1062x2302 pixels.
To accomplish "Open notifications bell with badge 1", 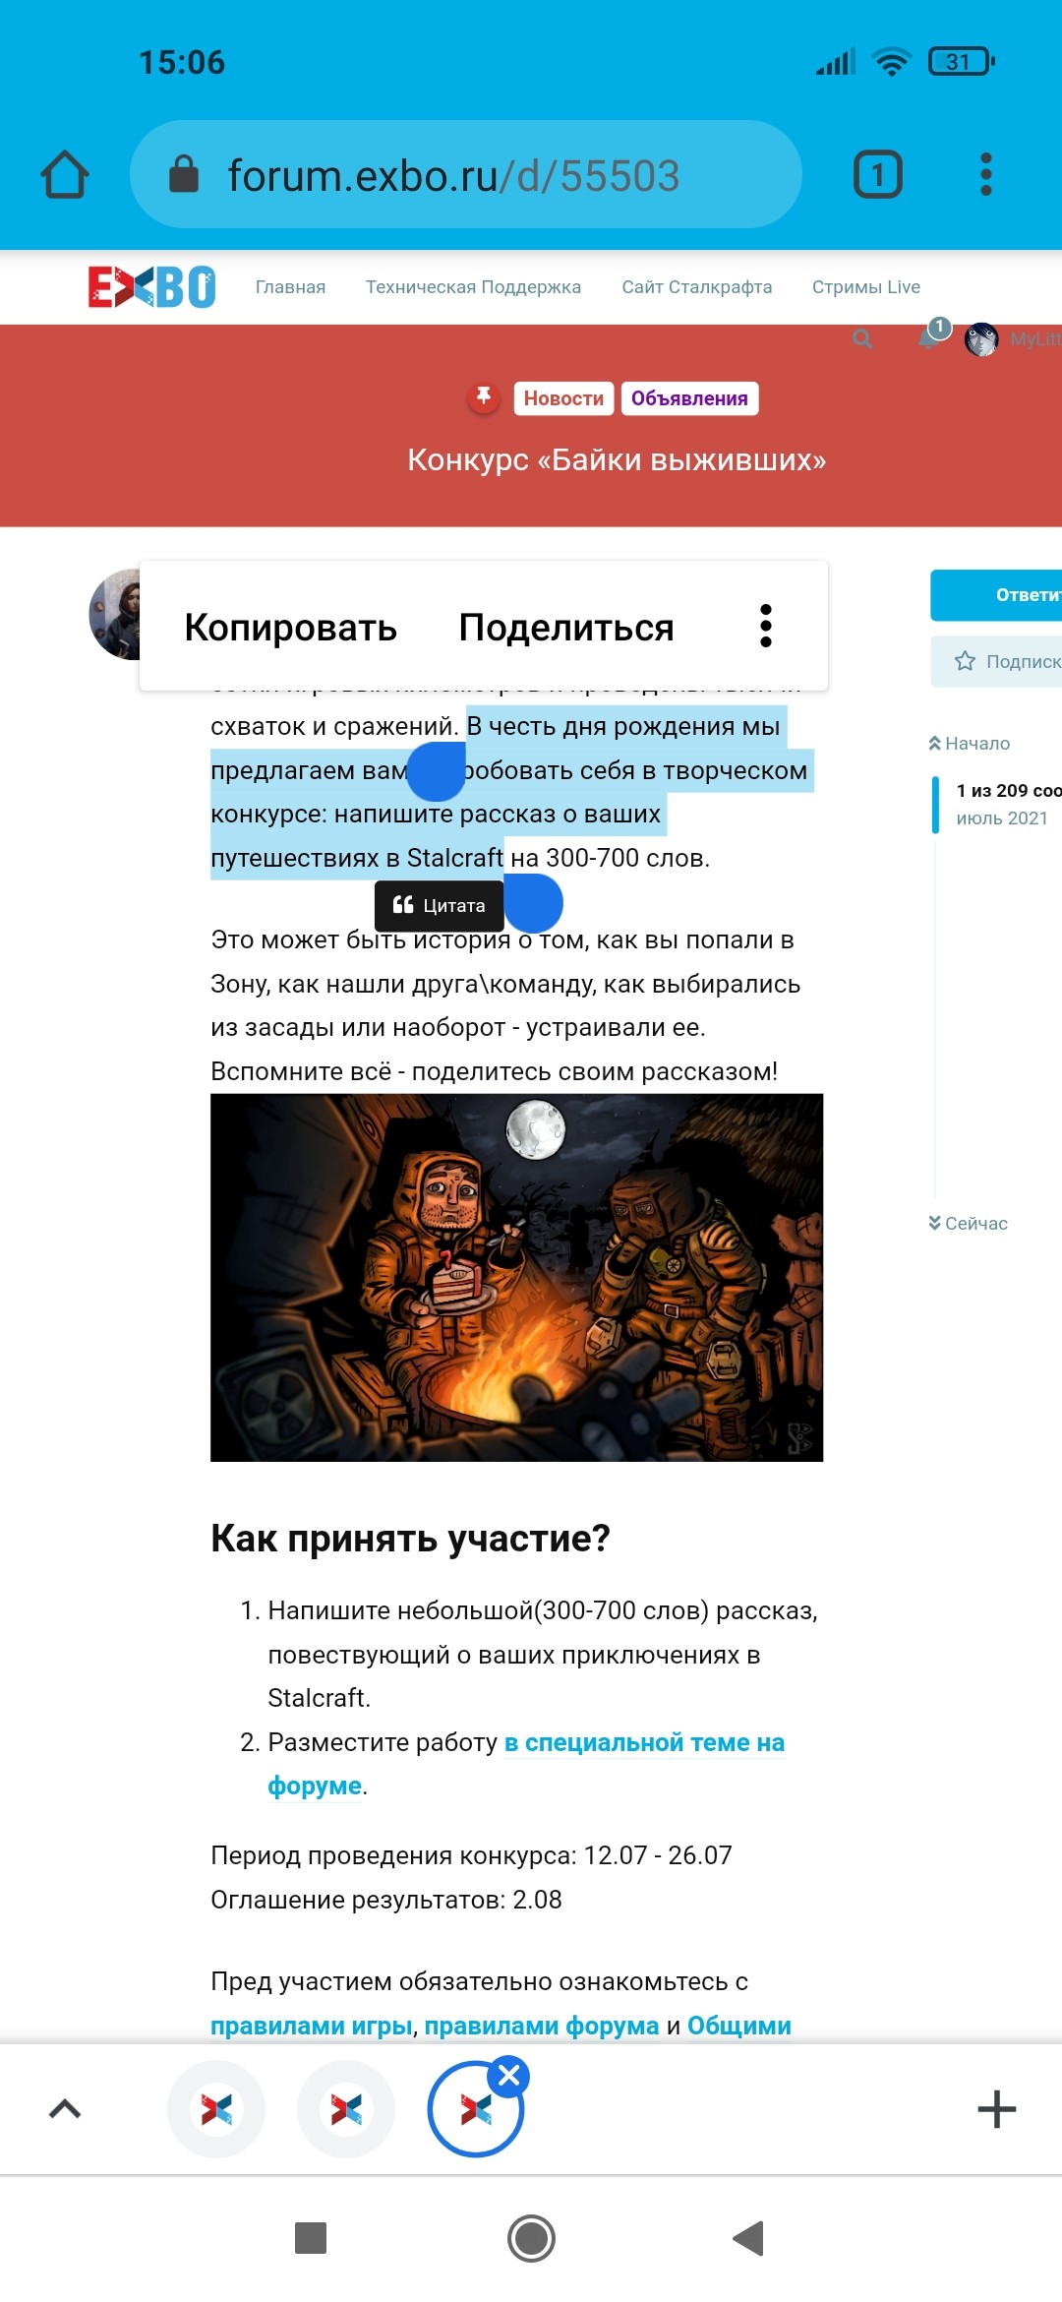I will pyautogui.click(x=929, y=337).
